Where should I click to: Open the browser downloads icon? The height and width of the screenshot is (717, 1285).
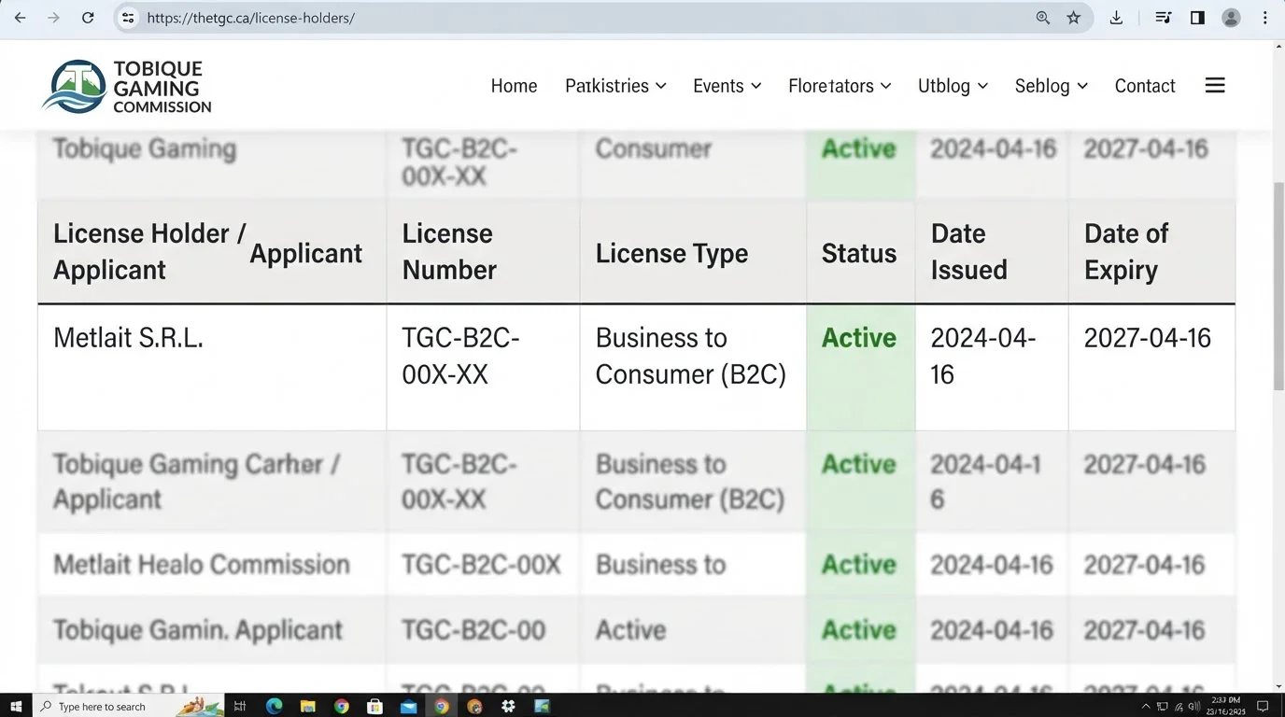[1116, 18]
